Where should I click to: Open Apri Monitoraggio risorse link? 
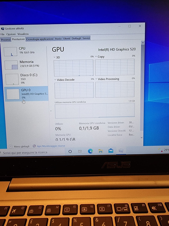(x=51, y=146)
